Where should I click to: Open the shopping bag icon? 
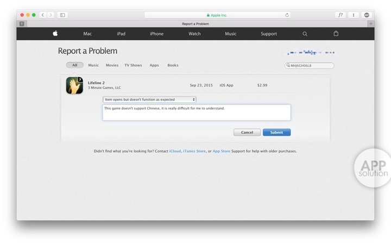click(x=336, y=34)
